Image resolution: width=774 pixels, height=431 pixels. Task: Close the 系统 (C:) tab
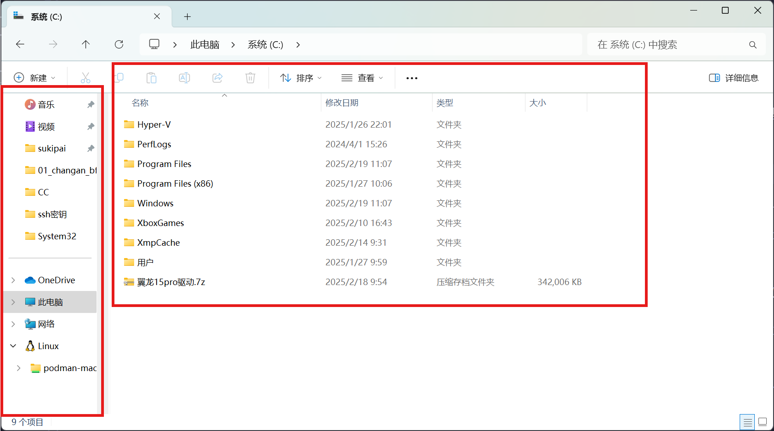157,16
